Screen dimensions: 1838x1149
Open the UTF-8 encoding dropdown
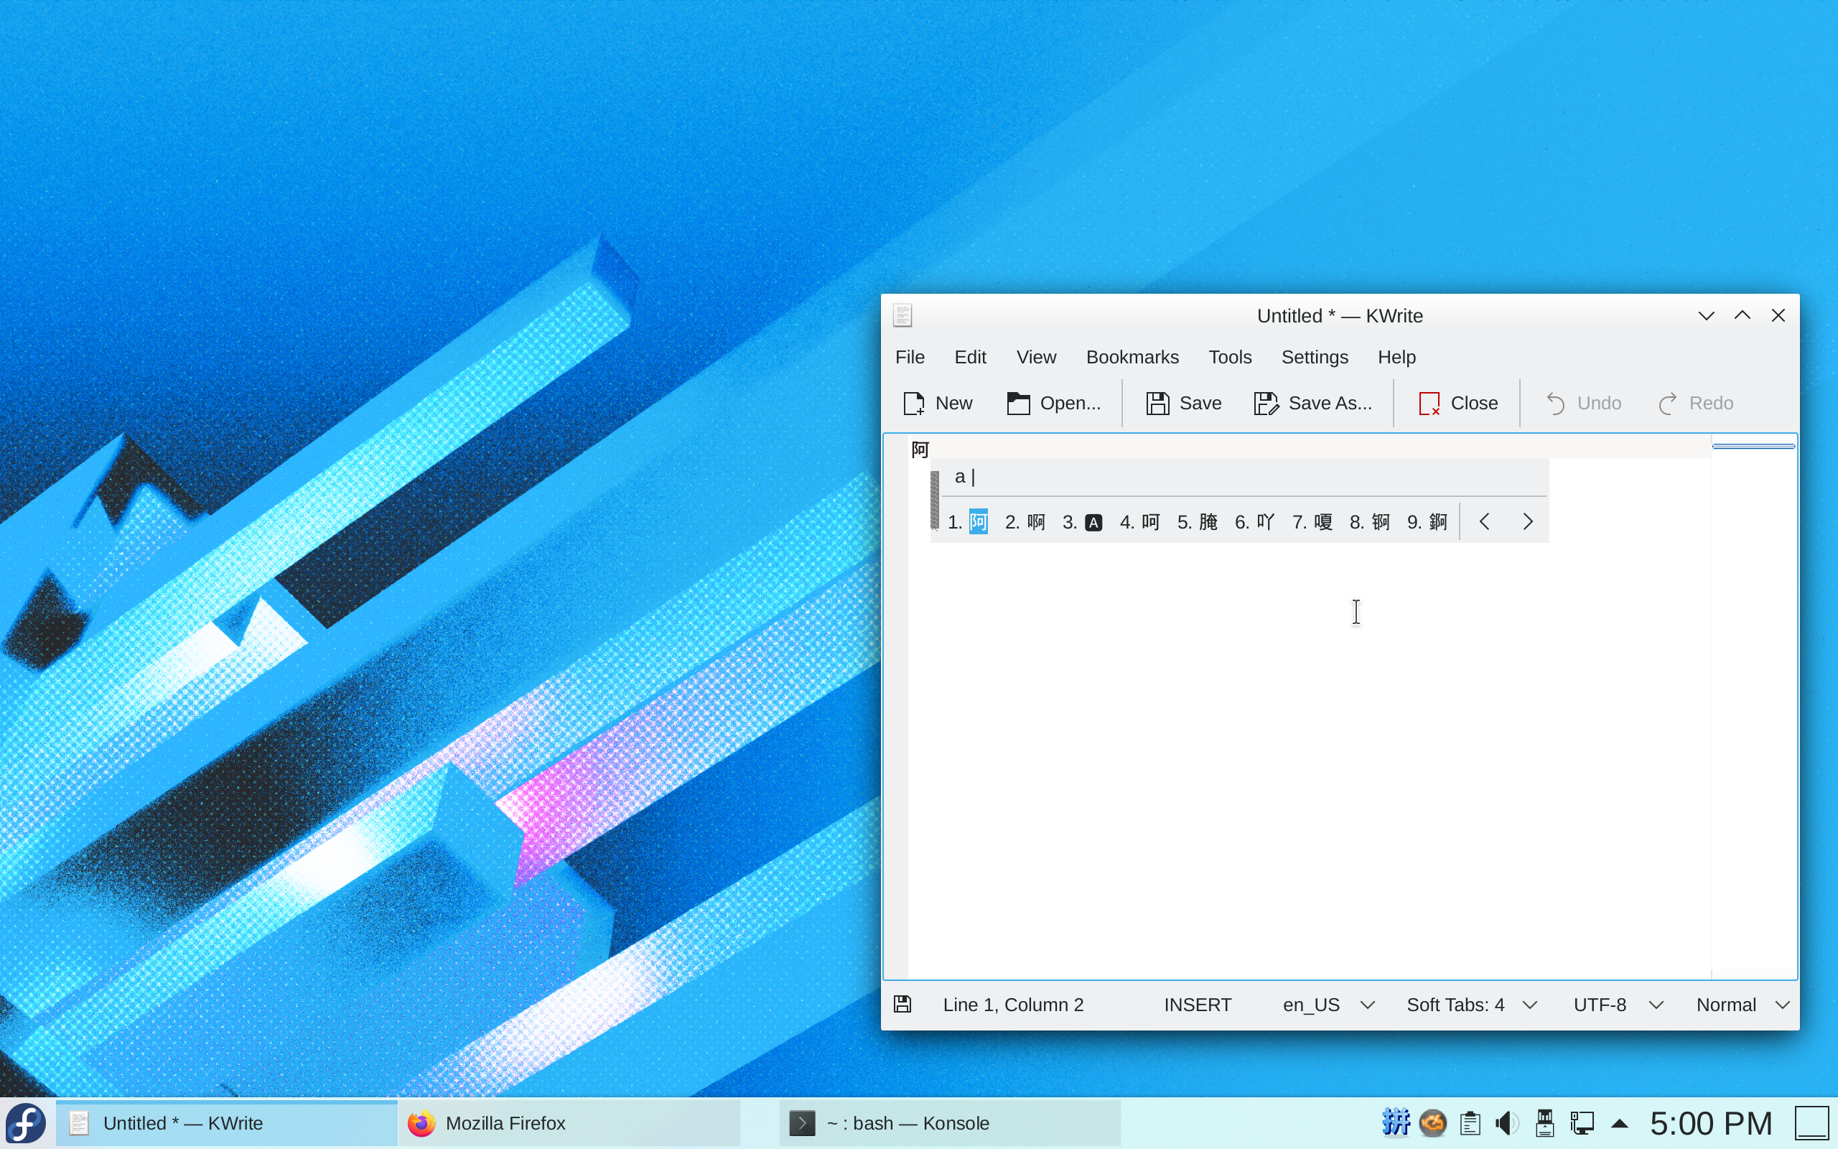click(1617, 1005)
